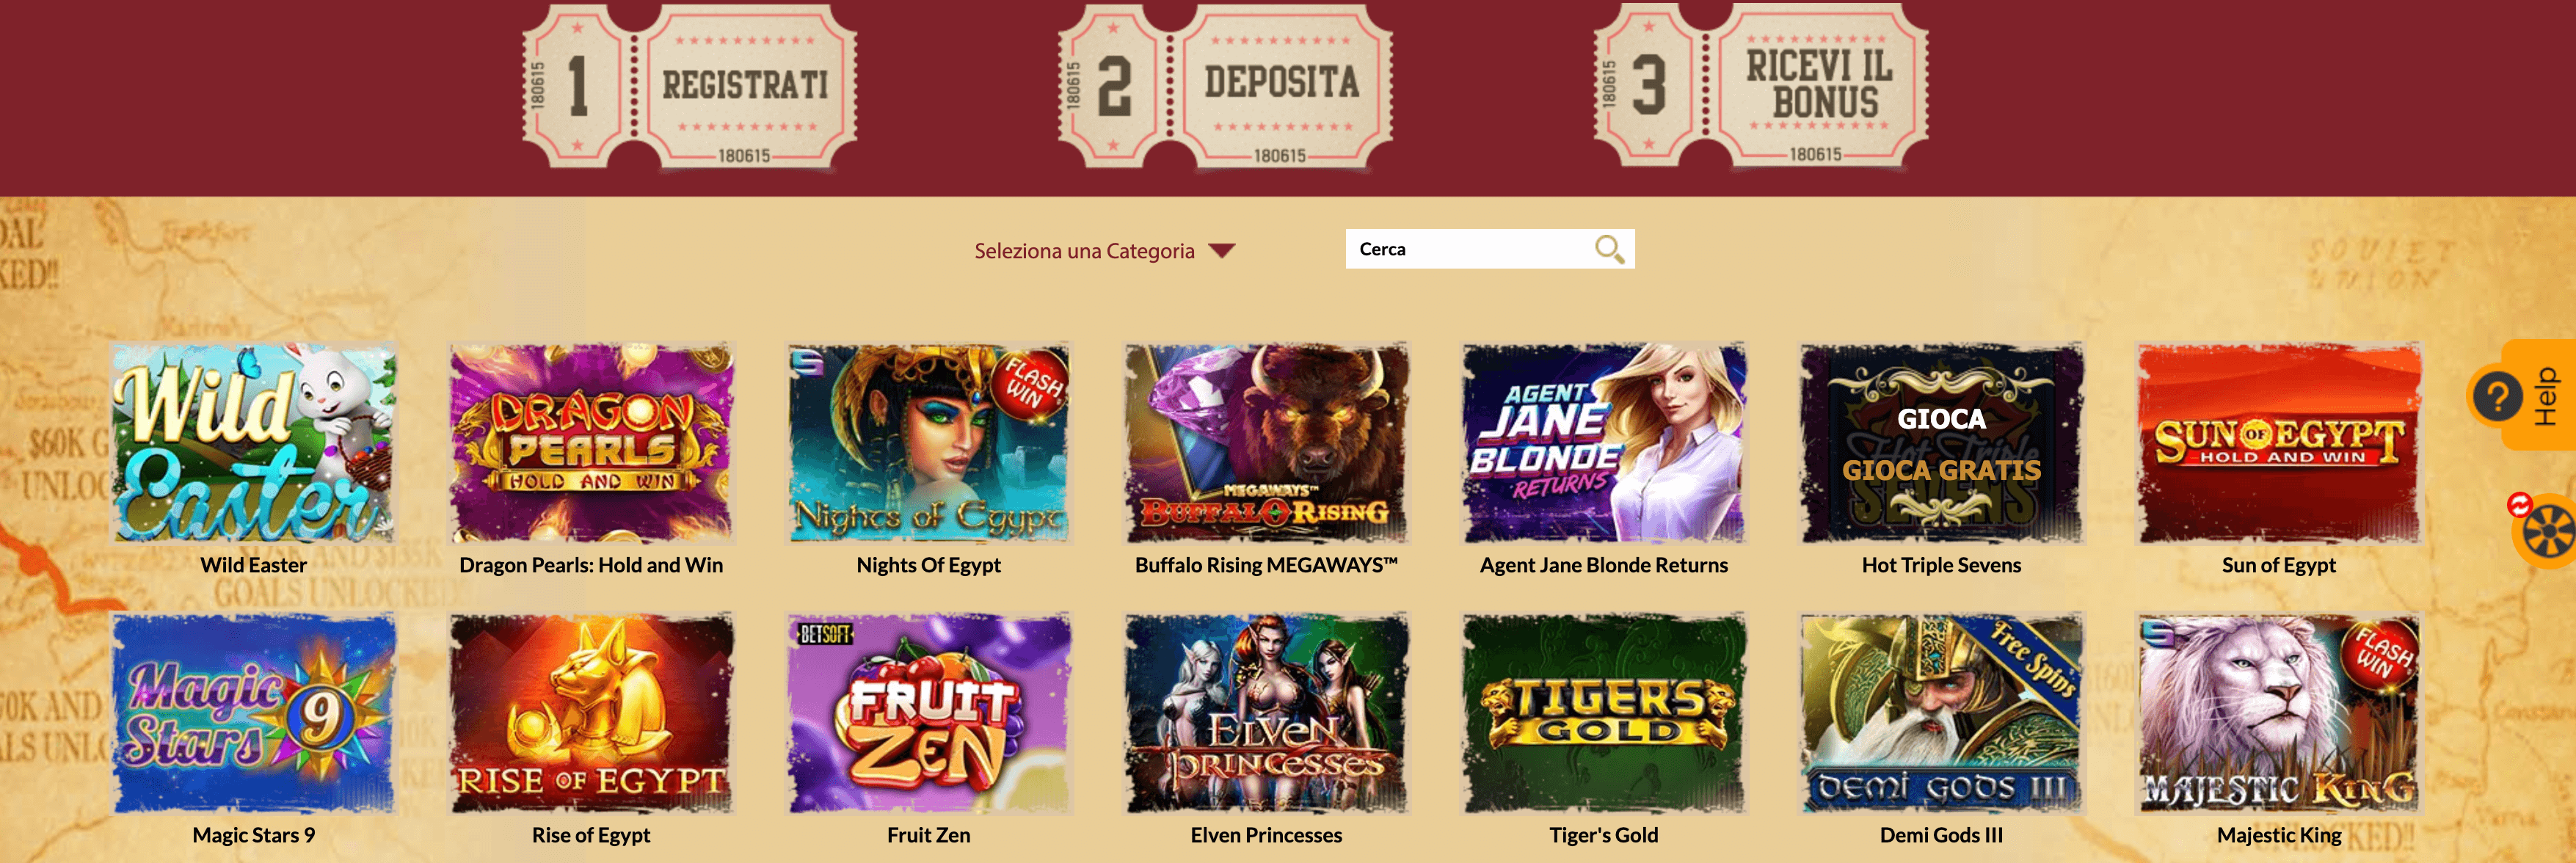Open the Wild Easter game thumbnail
Image resolution: width=2576 pixels, height=863 pixels.
254,443
